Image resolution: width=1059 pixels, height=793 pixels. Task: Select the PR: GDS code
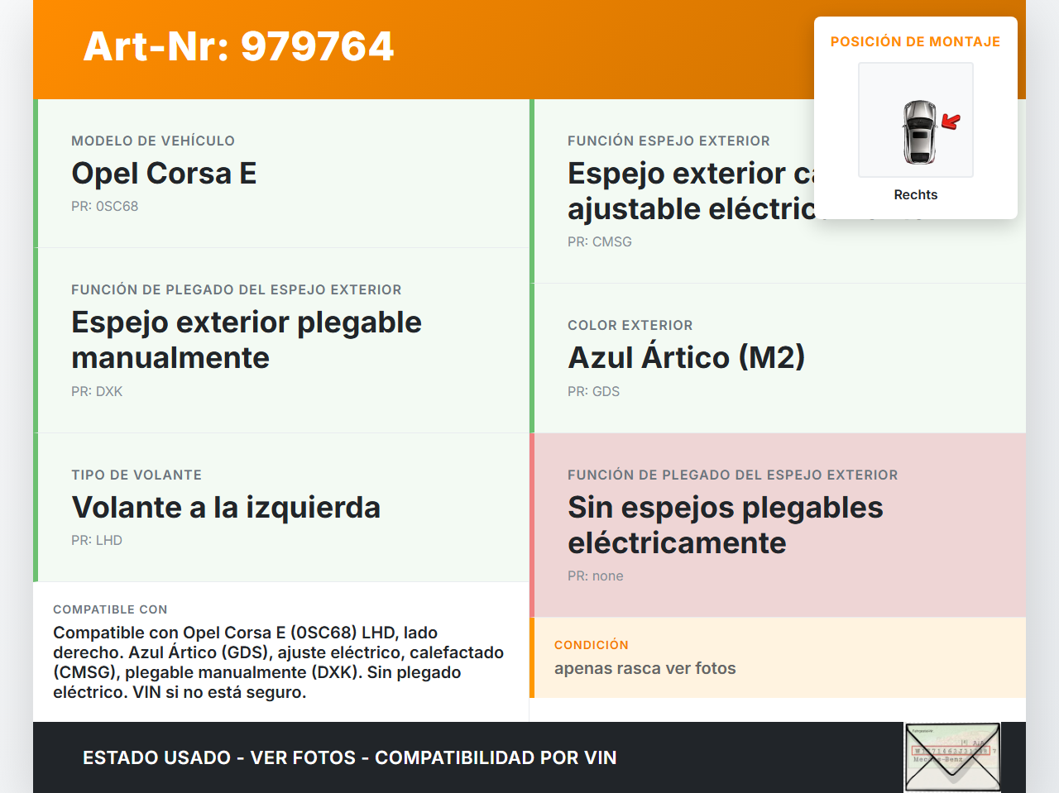coord(593,392)
